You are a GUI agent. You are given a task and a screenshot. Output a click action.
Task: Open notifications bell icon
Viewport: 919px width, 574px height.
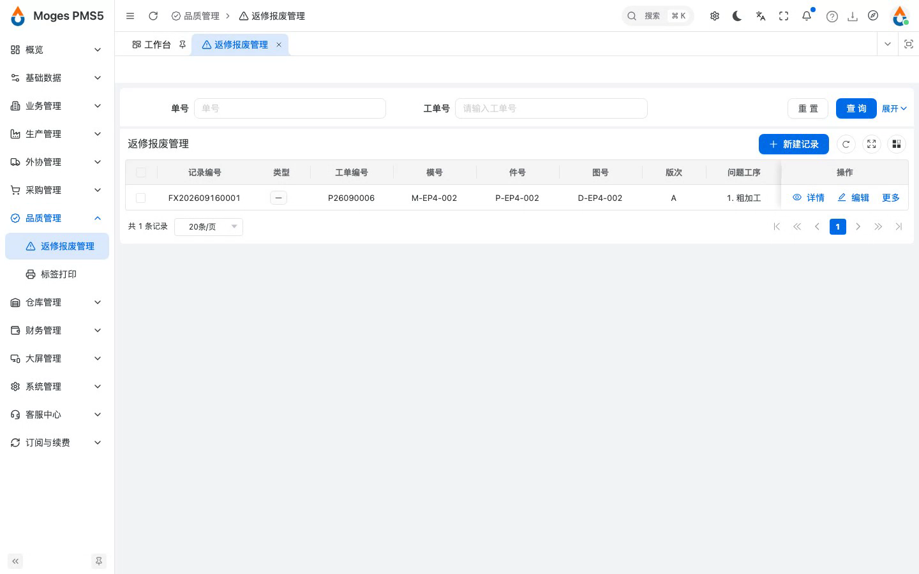807,16
